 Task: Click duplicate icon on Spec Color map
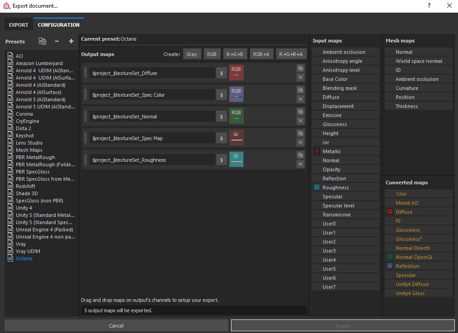(x=300, y=90)
